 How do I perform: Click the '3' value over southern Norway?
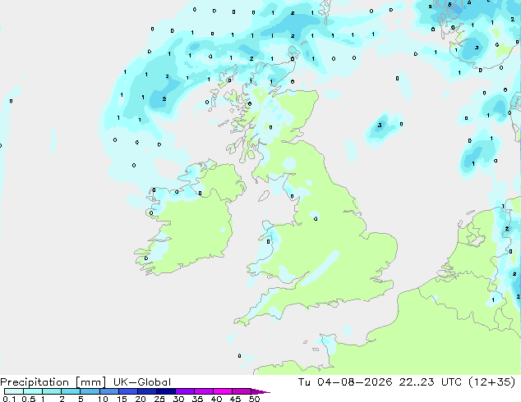[477, 48]
